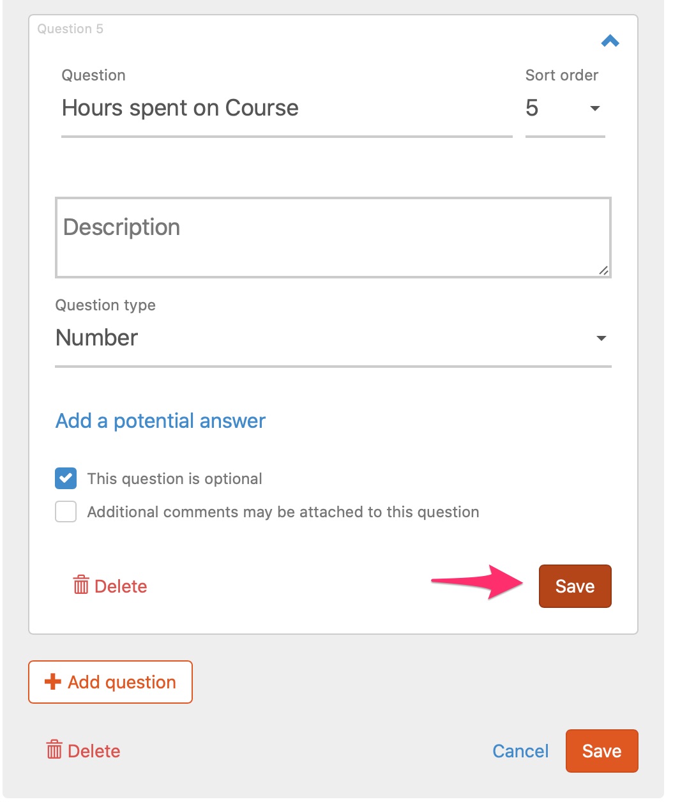
Task: Collapse Question 5 with the chevron up icon
Action: [610, 42]
